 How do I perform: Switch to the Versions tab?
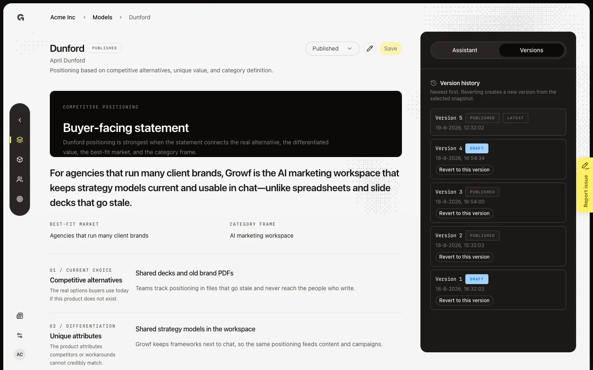pos(531,50)
